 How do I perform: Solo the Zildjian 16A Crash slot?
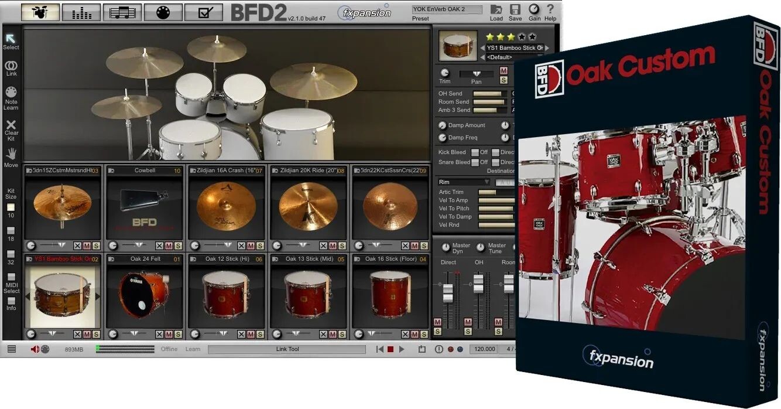tap(260, 246)
